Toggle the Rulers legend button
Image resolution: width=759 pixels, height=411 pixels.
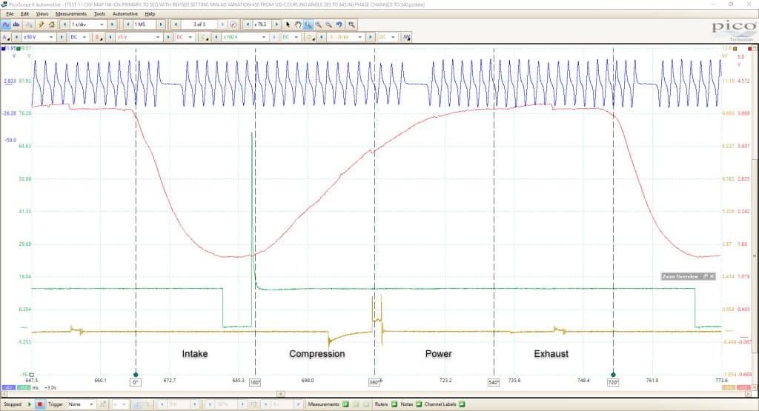point(394,404)
